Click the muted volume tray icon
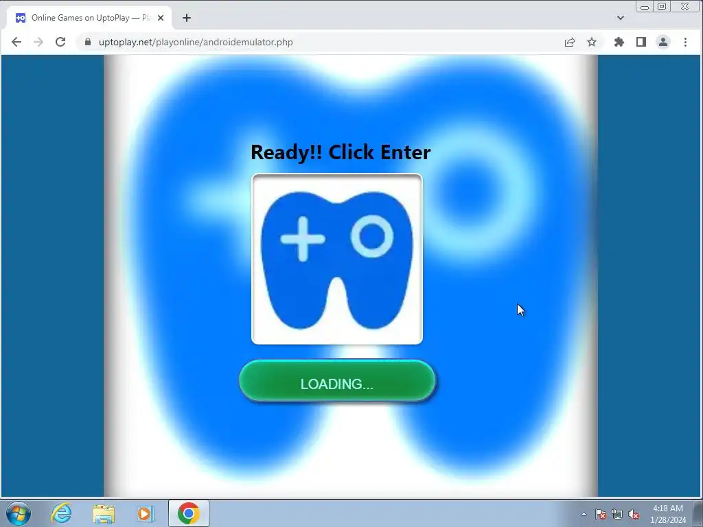This screenshot has height=527, width=703. pyautogui.click(x=634, y=514)
